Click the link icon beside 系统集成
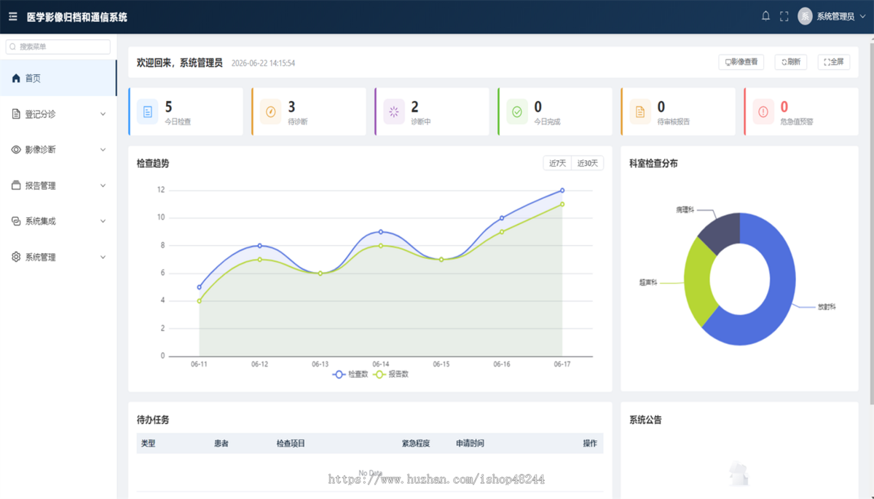 16,221
